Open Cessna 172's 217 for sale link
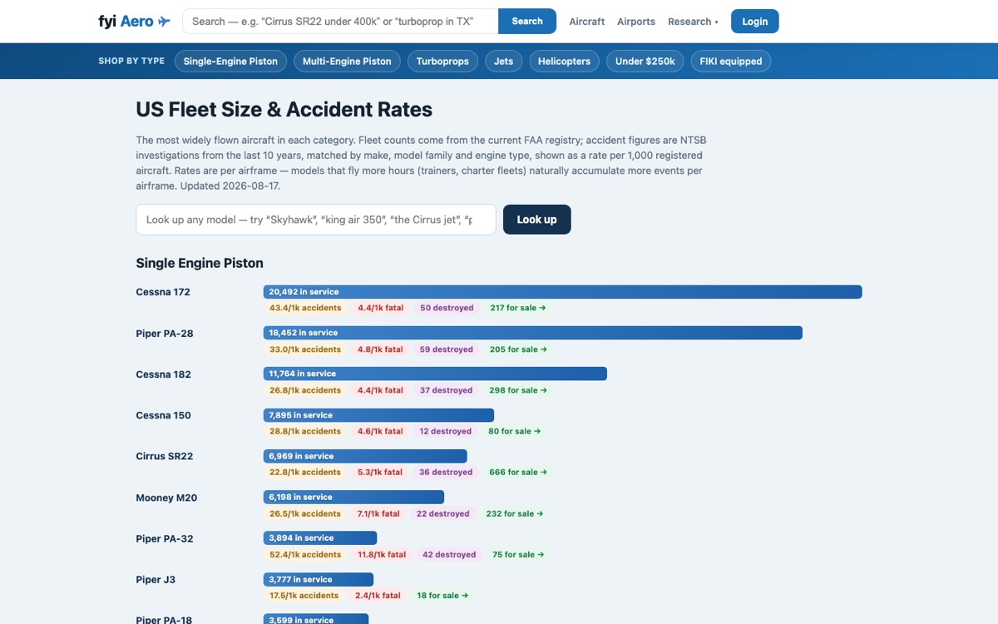998x624 pixels. pos(518,308)
